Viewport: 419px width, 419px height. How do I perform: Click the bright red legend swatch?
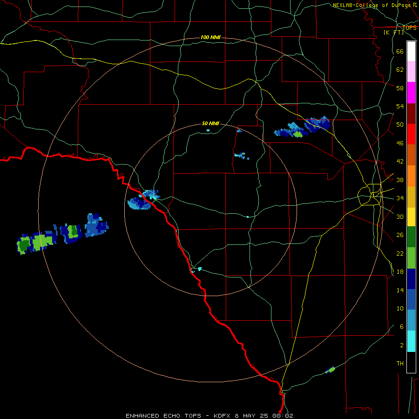click(x=411, y=134)
